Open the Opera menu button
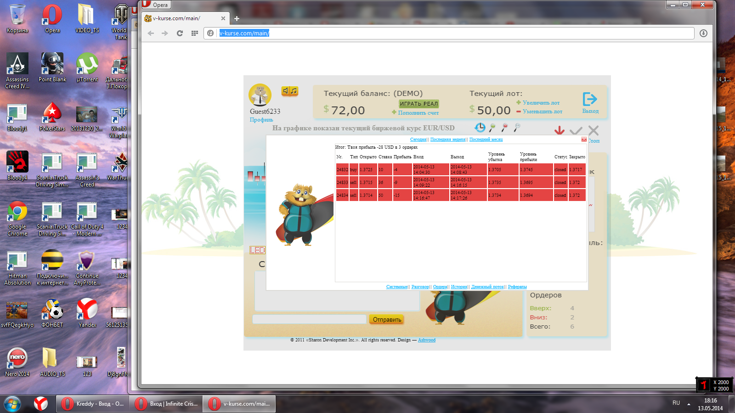Screen dimensions: 735x413 pyautogui.click(x=155, y=5)
